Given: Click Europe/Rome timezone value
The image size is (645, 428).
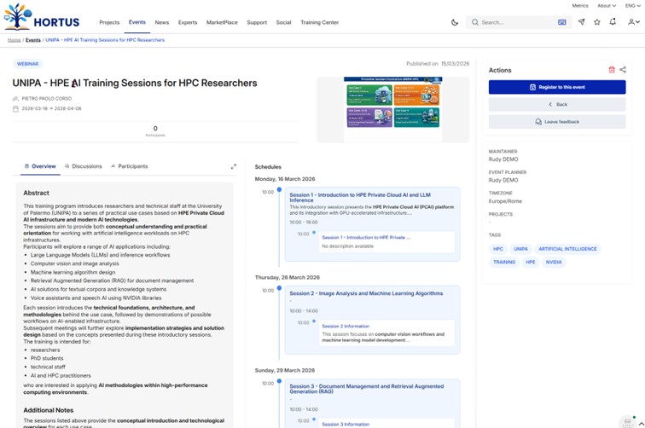Looking at the screenshot, I should click(x=505, y=201).
